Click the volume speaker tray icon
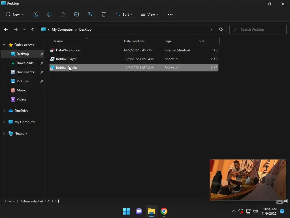This screenshot has height=218, width=290. tap(255, 211)
